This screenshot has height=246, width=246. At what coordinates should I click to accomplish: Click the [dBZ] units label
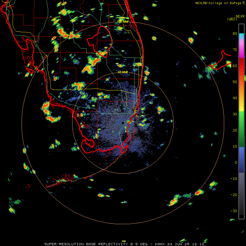[232, 19]
